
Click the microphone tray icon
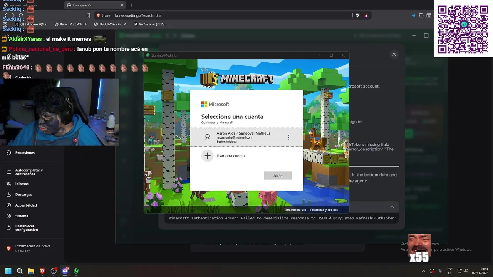click(x=440, y=271)
